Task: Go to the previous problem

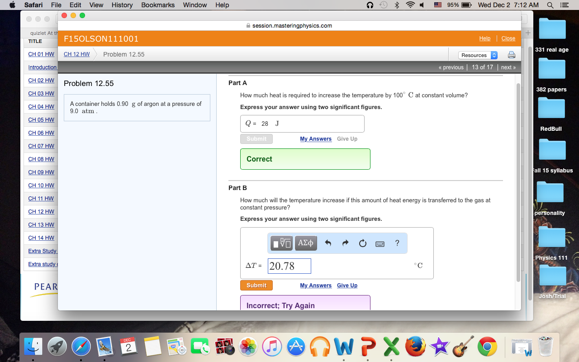Action: (x=451, y=67)
